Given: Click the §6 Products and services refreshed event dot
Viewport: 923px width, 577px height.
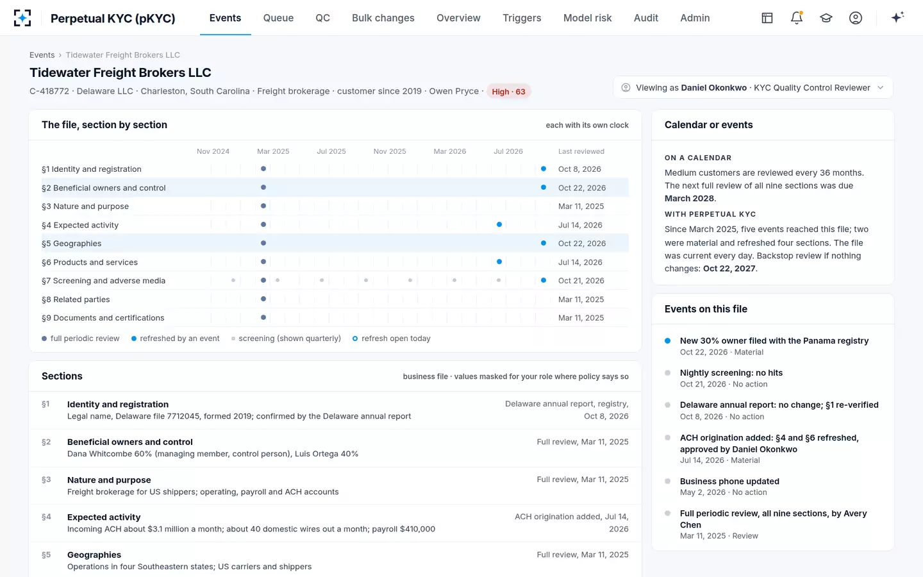Looking at the screenshot, I should (499, 262).
